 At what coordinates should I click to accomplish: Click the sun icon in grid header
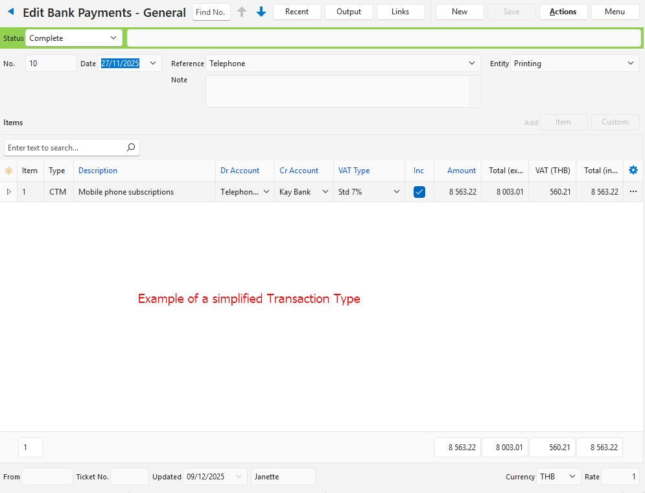[x=8, y=171]
